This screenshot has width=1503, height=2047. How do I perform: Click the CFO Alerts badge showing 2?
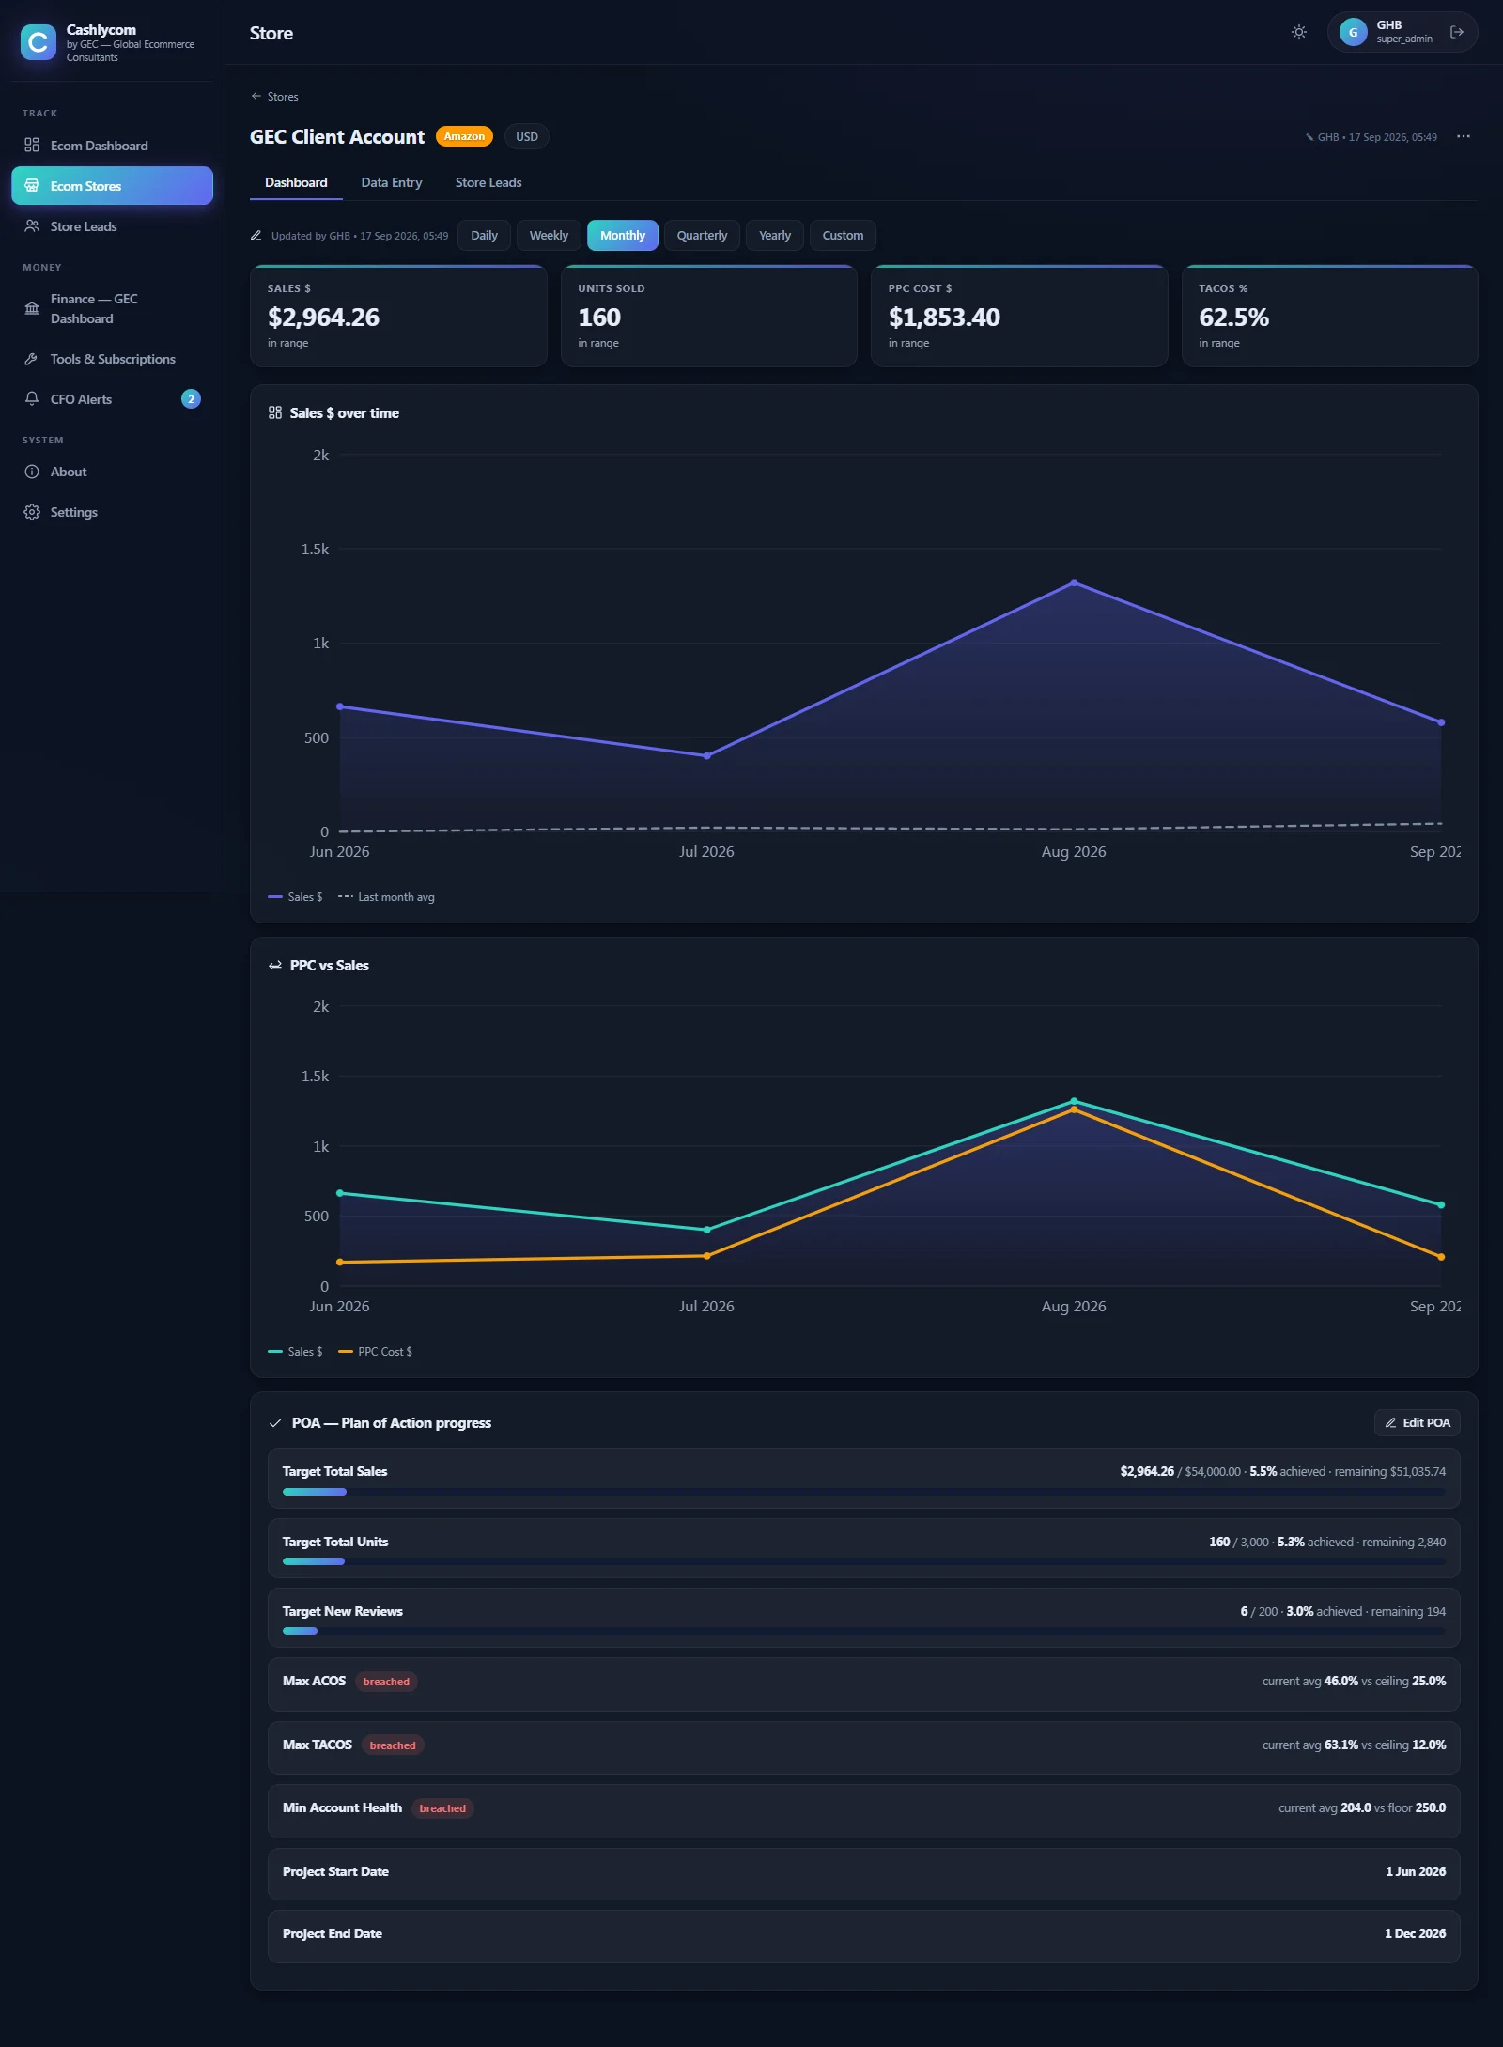(x=191, y=399)
